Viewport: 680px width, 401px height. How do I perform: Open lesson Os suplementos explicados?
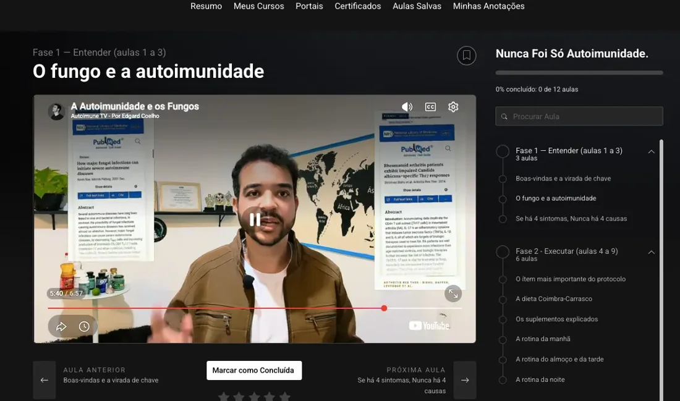(x=556, y=319)
